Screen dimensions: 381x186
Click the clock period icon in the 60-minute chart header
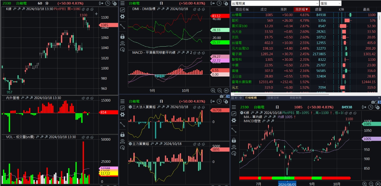[x=108, y=3]
